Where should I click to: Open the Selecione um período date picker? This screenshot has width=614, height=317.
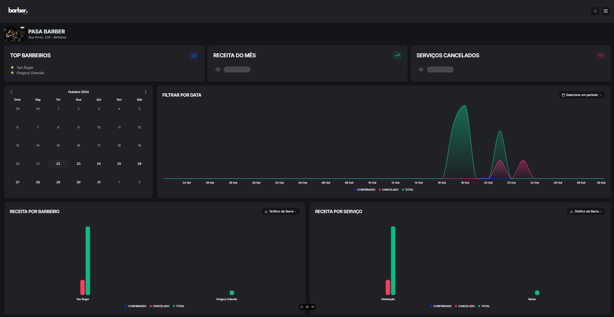[x=582, y=95]
